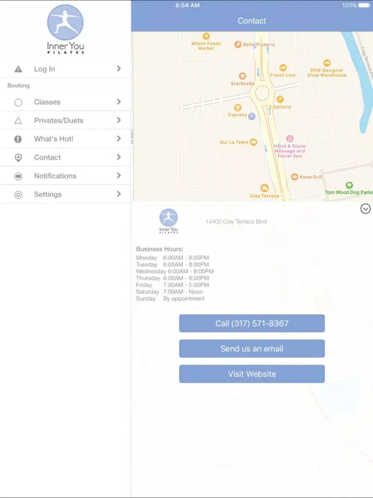The height and width of the screenshot is (498, 373).
Task: Click the exclamation icon beside What's Hot!
Action: point(18,139)
